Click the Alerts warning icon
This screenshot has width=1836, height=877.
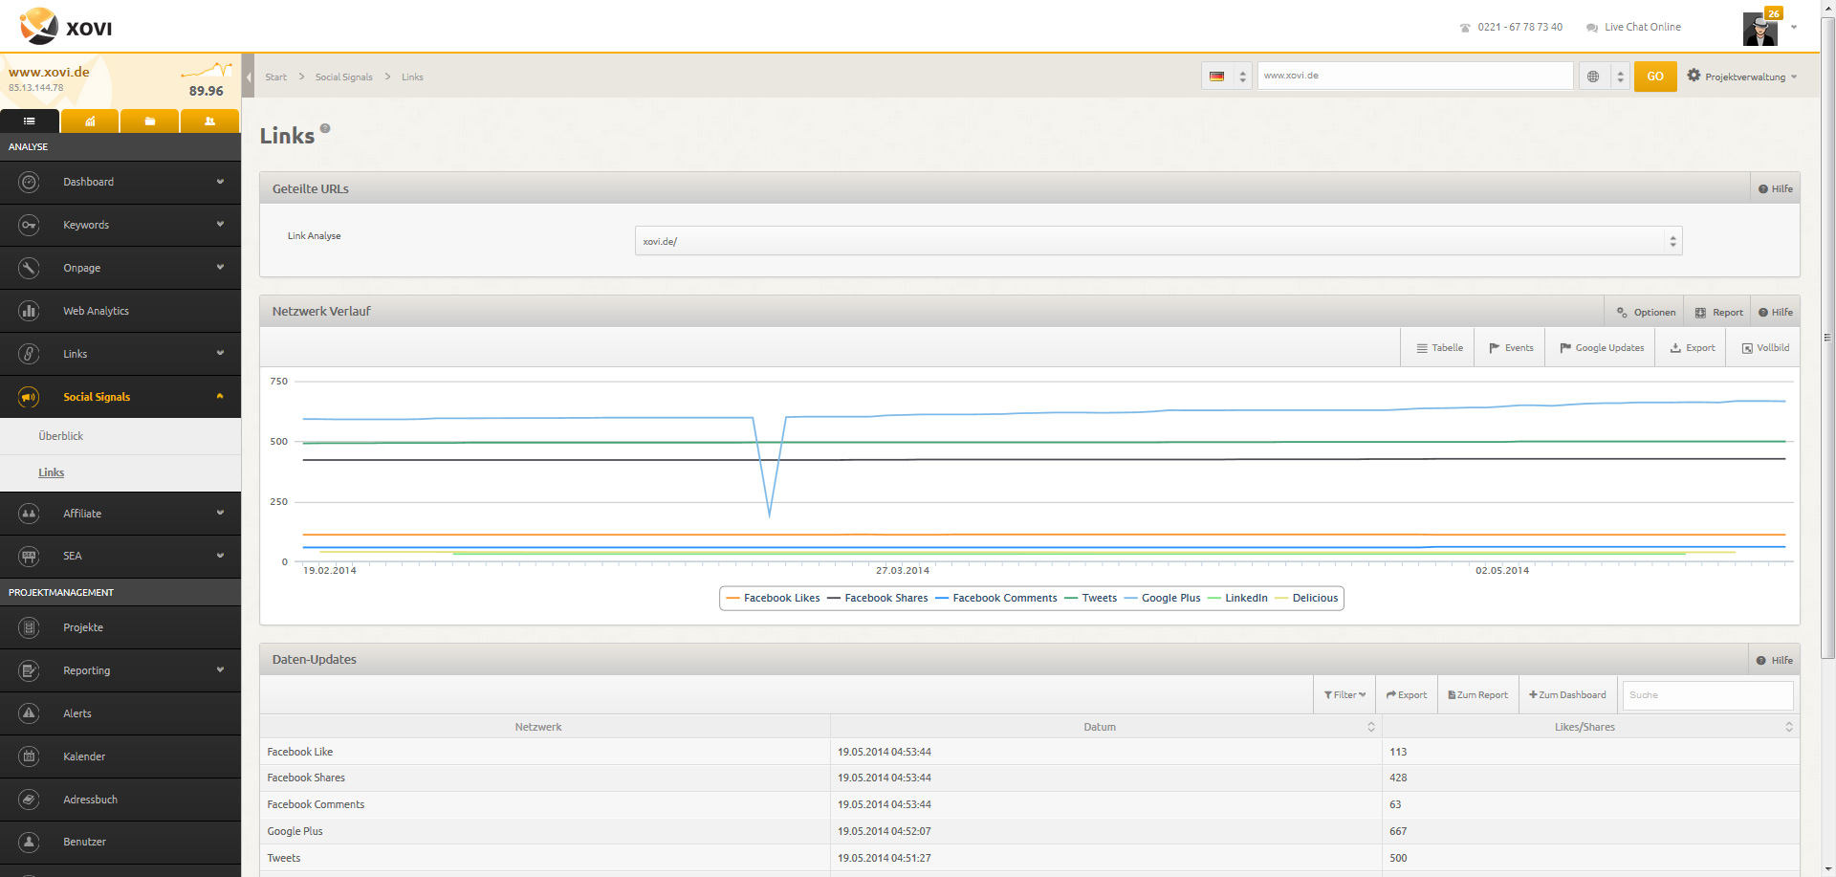(x=30, y=713)
